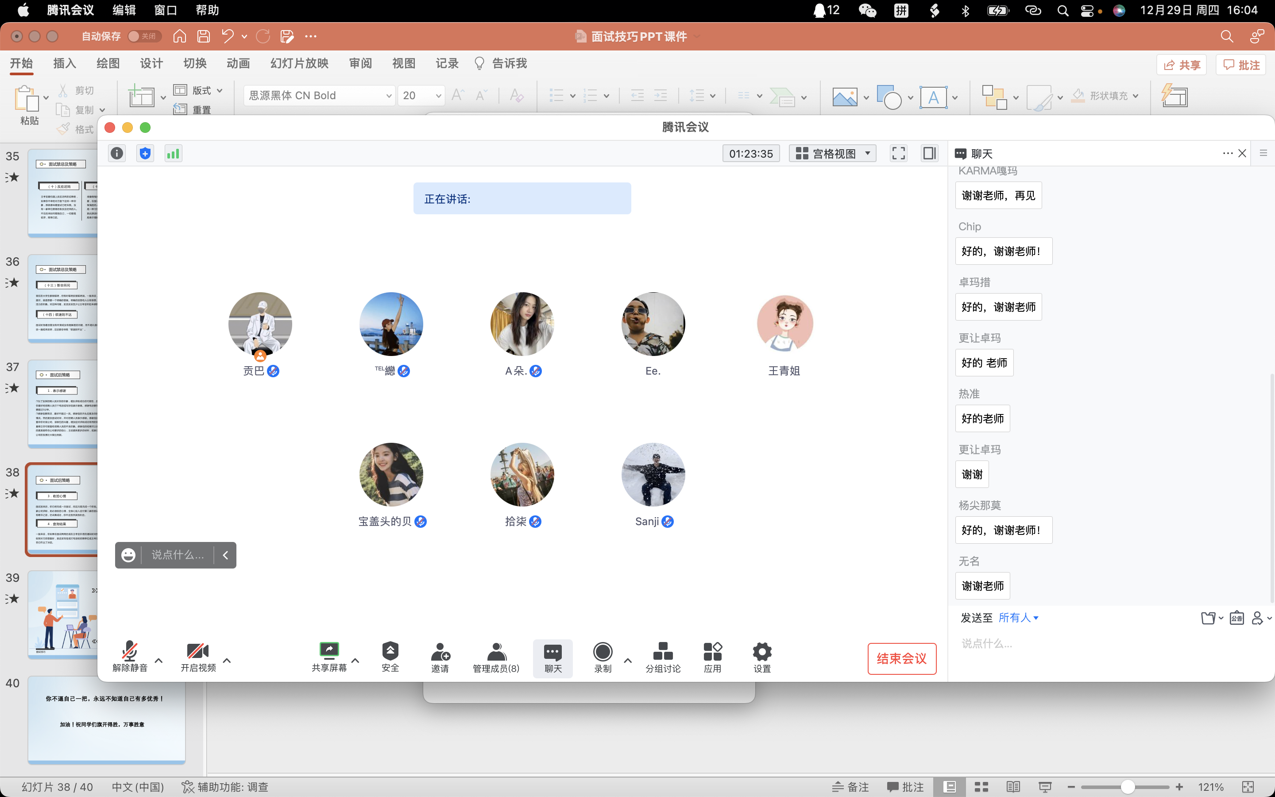Click the meeting info icon
Image resolution: width=1275 pixels, height=797 pixels.
116,153
